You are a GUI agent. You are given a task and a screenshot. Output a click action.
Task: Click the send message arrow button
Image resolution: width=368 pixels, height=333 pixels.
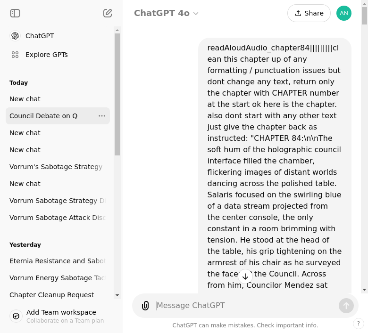point(346,306)
